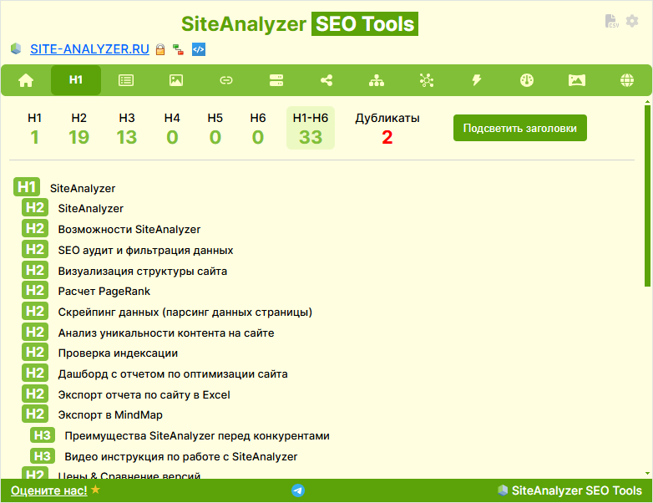Click Оцените нас! link
The height and width of the screenshot is (503, 653).
tap(49, 490)
